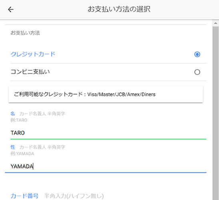Click the vertical scrollbar track

pos(215,113)
